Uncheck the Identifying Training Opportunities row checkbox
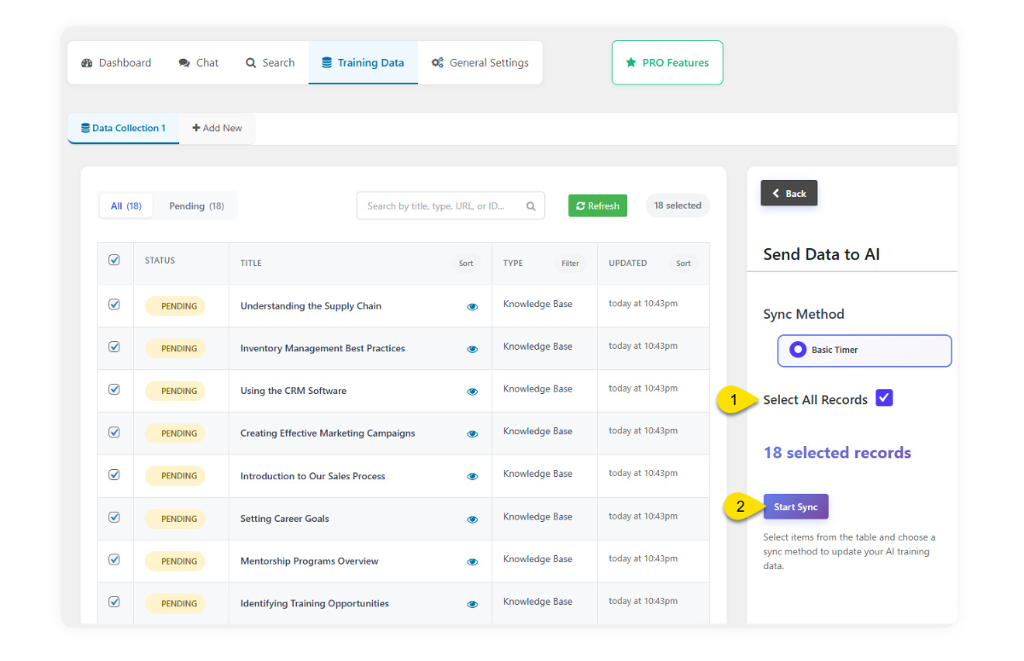Screen dimensions: 1024x661 pyautogui.click(x=114, y=602)
